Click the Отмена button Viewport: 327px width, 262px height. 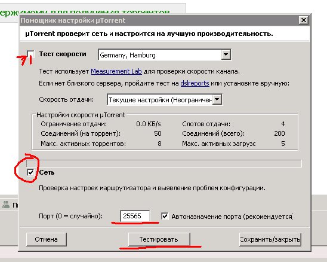pyautogui.click(x=47, y=239)
